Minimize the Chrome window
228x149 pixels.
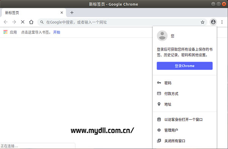point(213,4)
